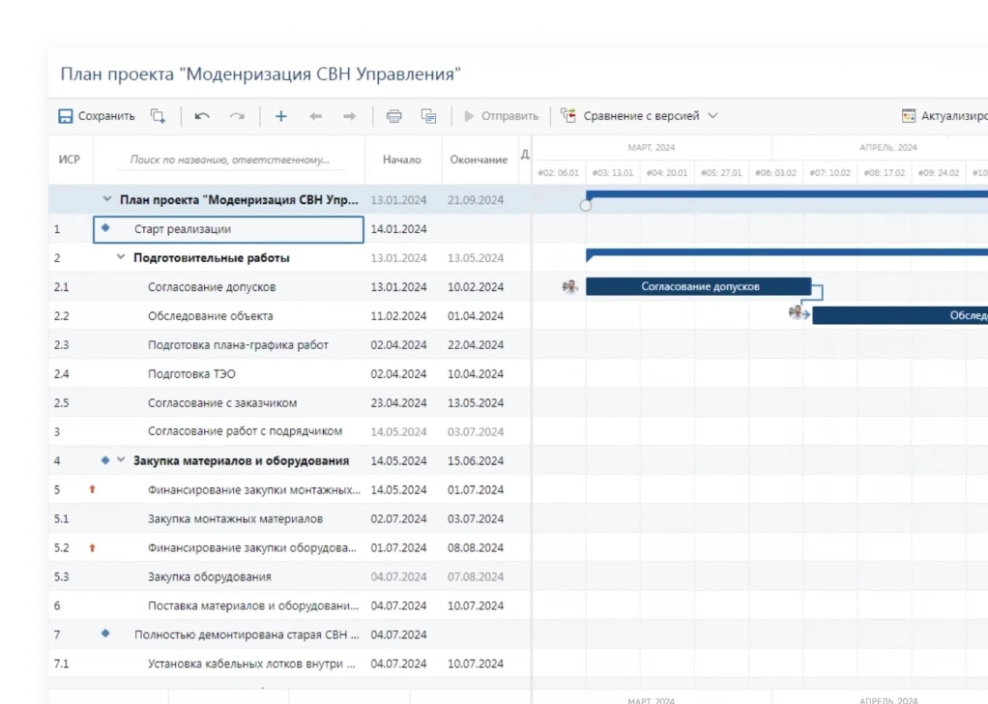Collapse the Подготовительные работы group
This screenshot has height=704, width=988.
pyautogui.click(x=121, y=258)
